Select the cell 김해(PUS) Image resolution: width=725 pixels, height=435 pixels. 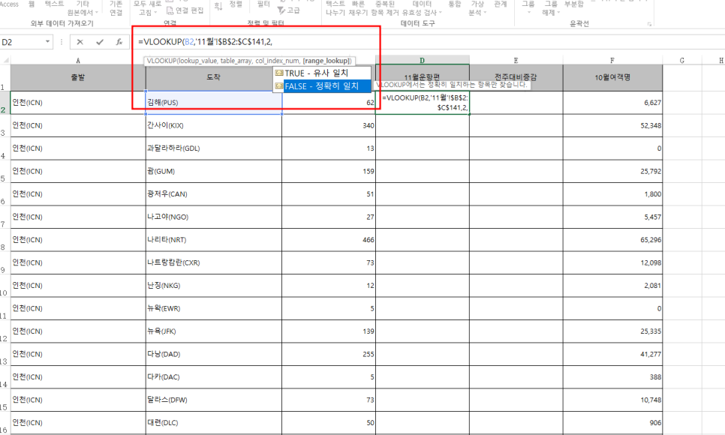[x=213, y=103]
